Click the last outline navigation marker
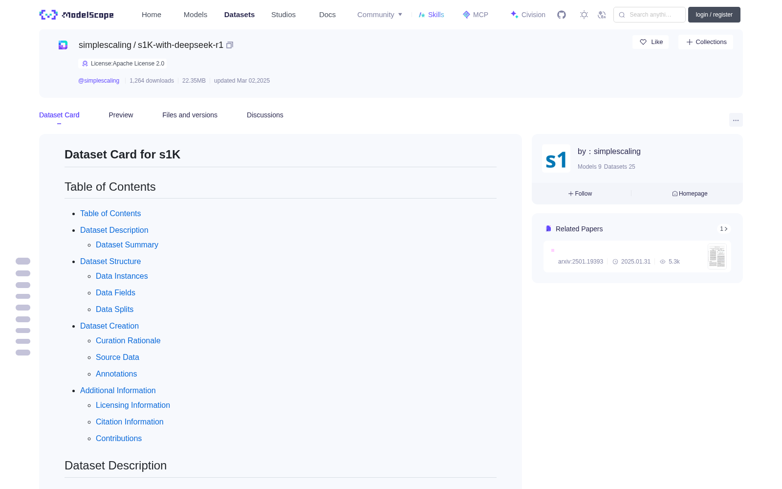 pyautogui.click(x=23, y=353)
